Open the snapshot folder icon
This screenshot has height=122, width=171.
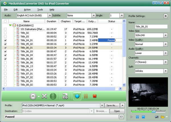pyautogui.click(x=162, y=117)
